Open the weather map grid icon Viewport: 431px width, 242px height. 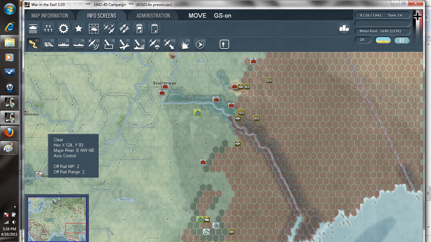click(x=94, y=29)
